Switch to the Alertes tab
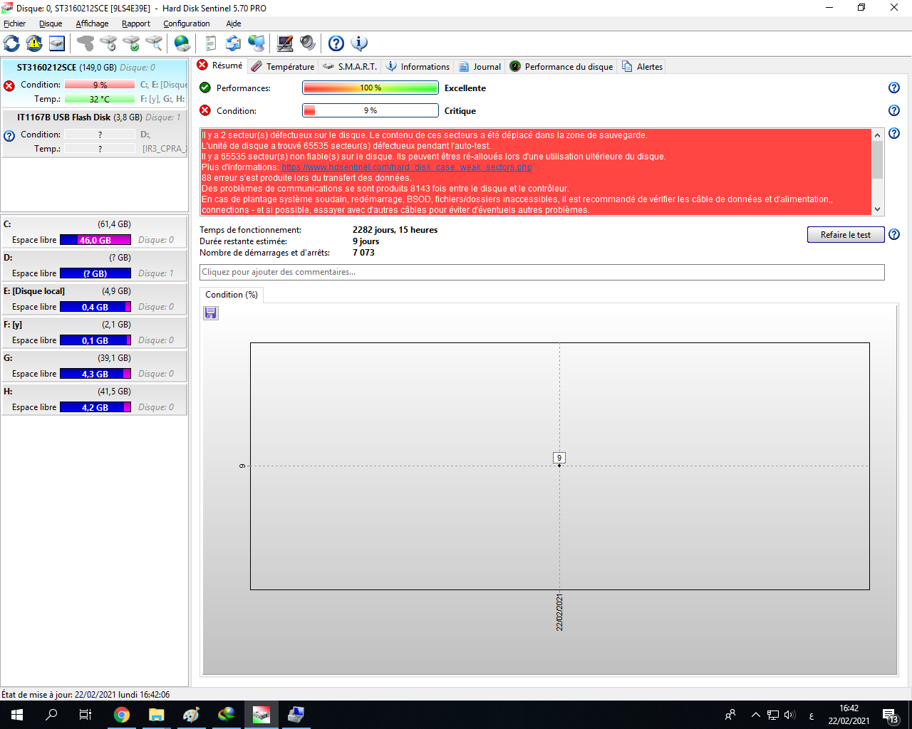This screenshot has height=729, width=912. tap(642, 66)
